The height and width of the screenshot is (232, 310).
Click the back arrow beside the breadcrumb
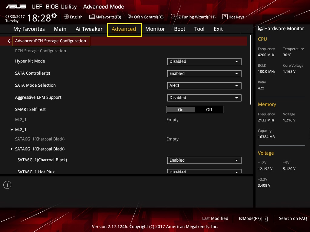click(10, 41)
